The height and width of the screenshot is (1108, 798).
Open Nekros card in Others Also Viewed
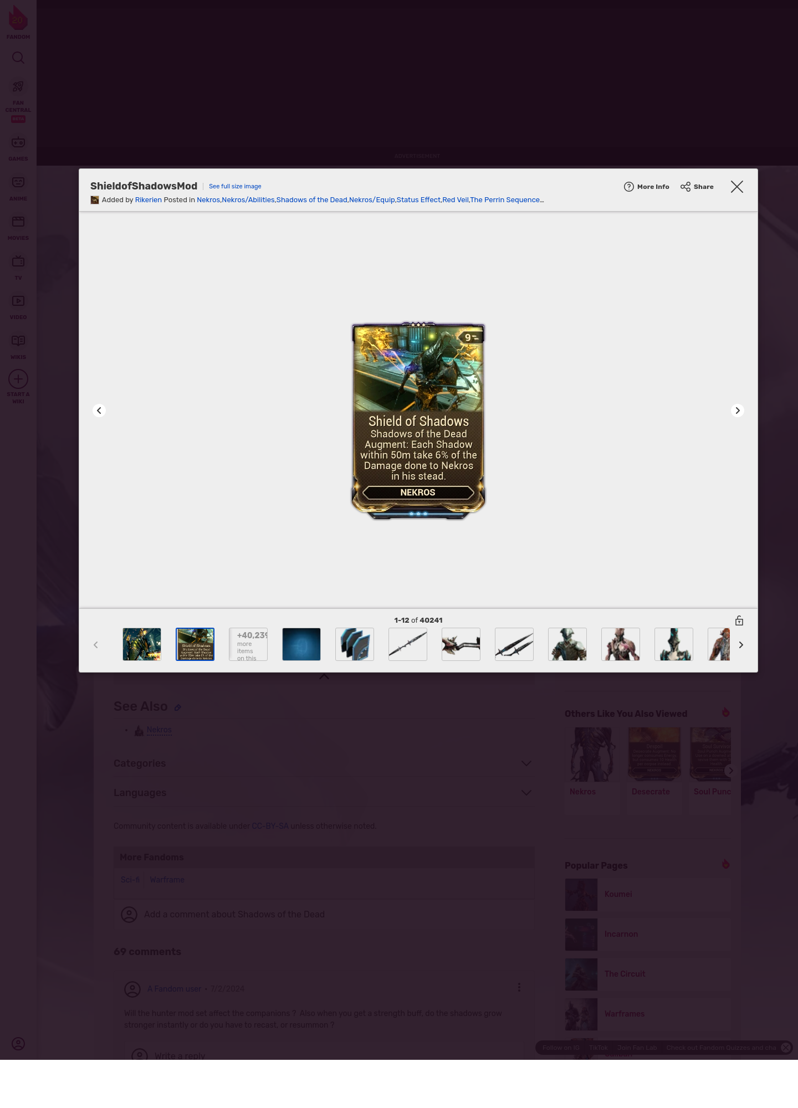click(x=593, y=770)
